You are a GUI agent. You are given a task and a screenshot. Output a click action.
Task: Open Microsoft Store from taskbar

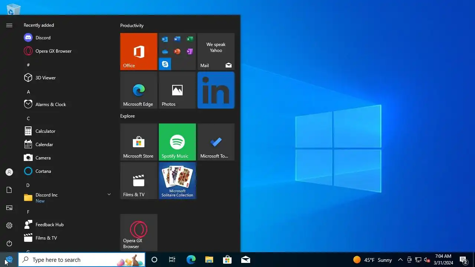click(227, 260)
